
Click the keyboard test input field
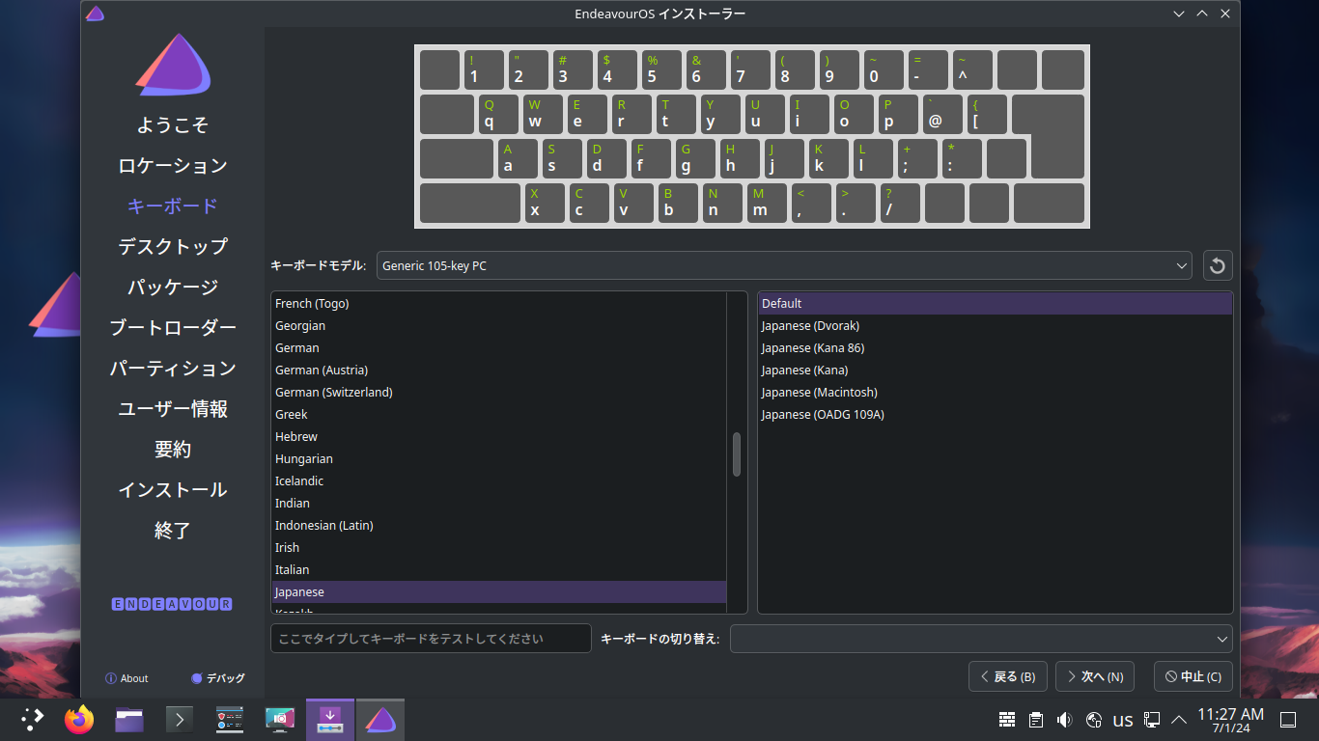pyautogui.click(x=431, y=639)
